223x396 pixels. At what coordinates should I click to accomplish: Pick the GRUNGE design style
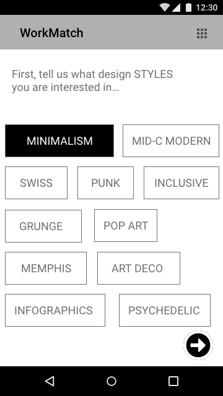pos(43,226)
